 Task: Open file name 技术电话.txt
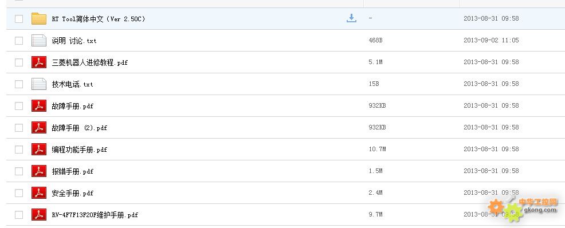pyautogui.click(x=72, y=84)
